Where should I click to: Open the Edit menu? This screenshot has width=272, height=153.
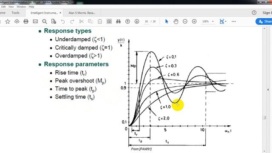click(x=3, y=7)
